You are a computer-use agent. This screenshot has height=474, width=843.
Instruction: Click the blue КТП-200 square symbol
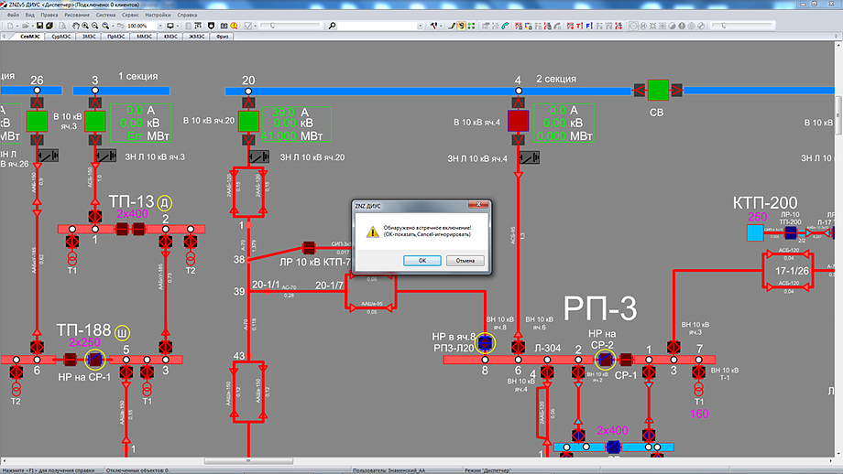754,233
